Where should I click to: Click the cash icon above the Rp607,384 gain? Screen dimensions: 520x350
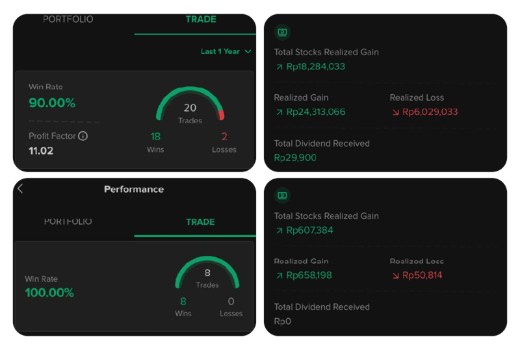(x=282, y=195)
